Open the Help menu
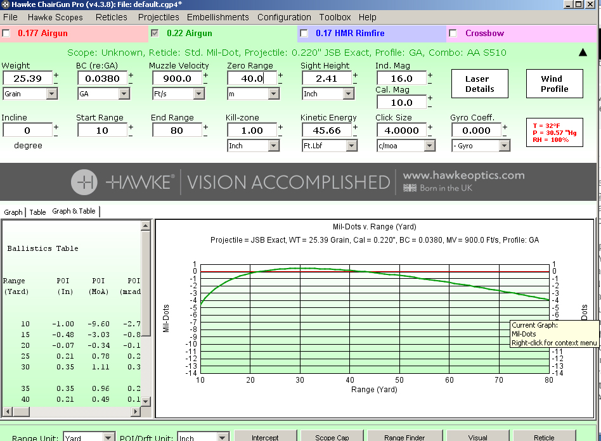Screen dimensions: 601x441 (x=368, y=17)
